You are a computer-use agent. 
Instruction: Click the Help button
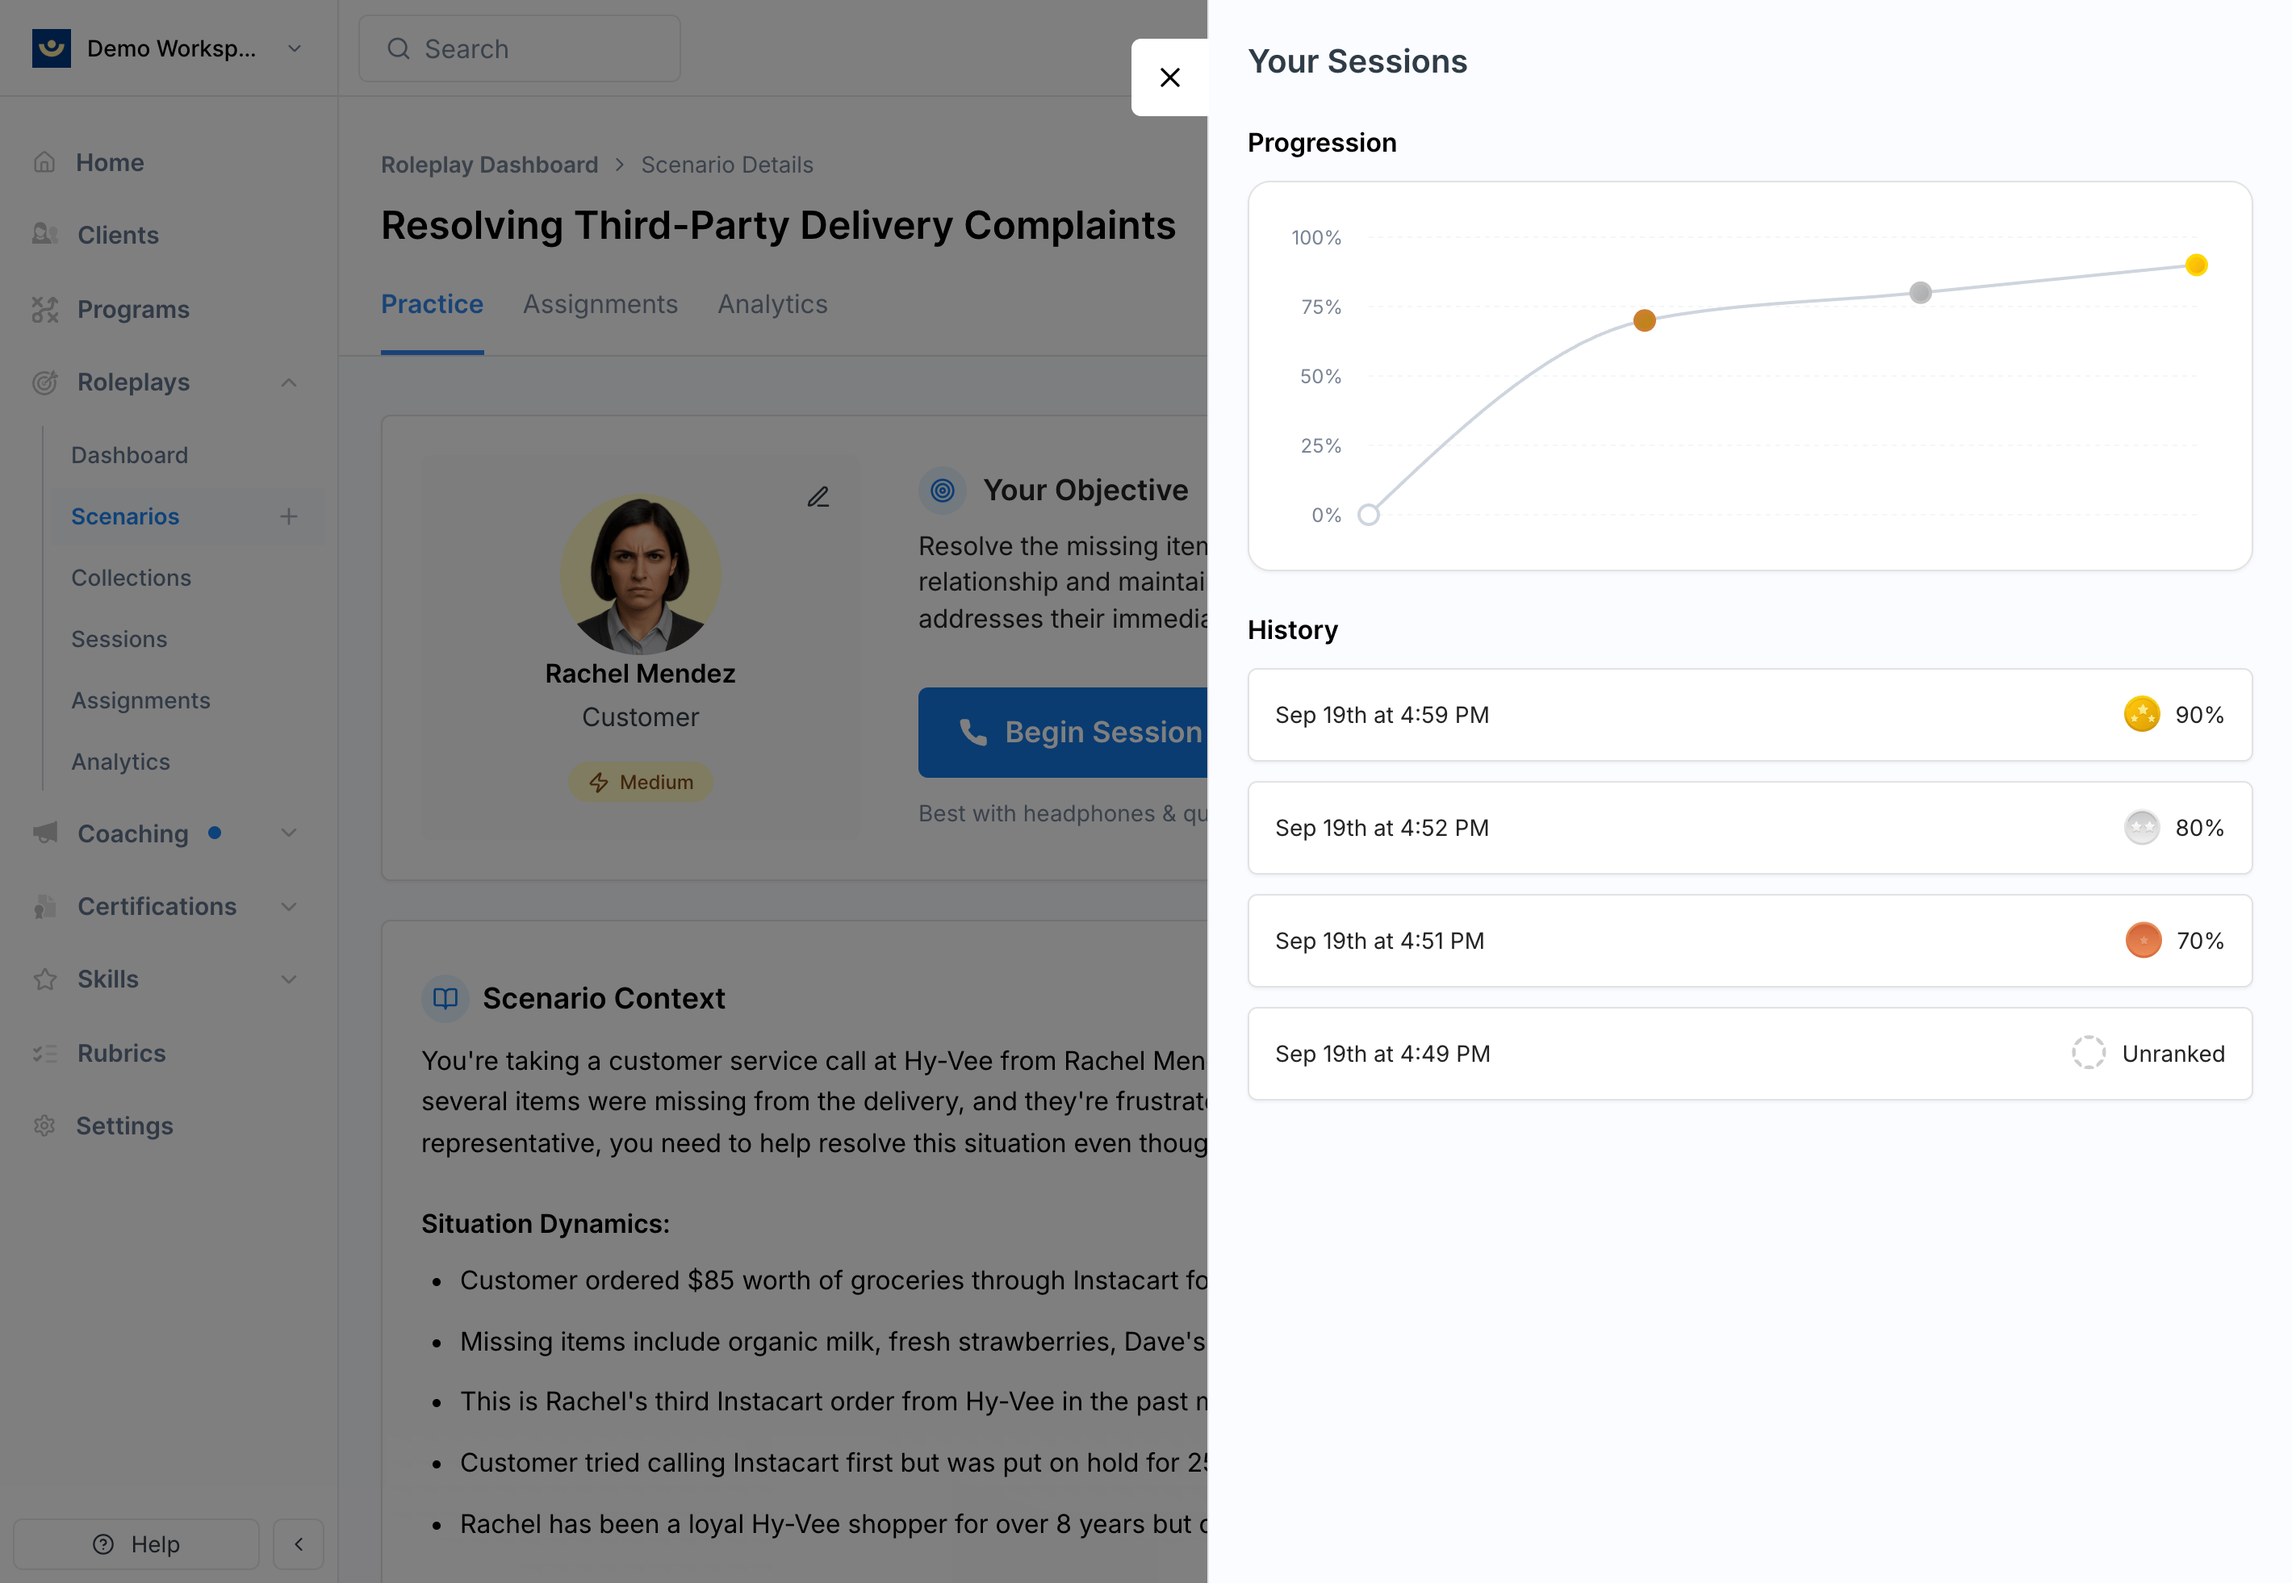point(136,1544)
